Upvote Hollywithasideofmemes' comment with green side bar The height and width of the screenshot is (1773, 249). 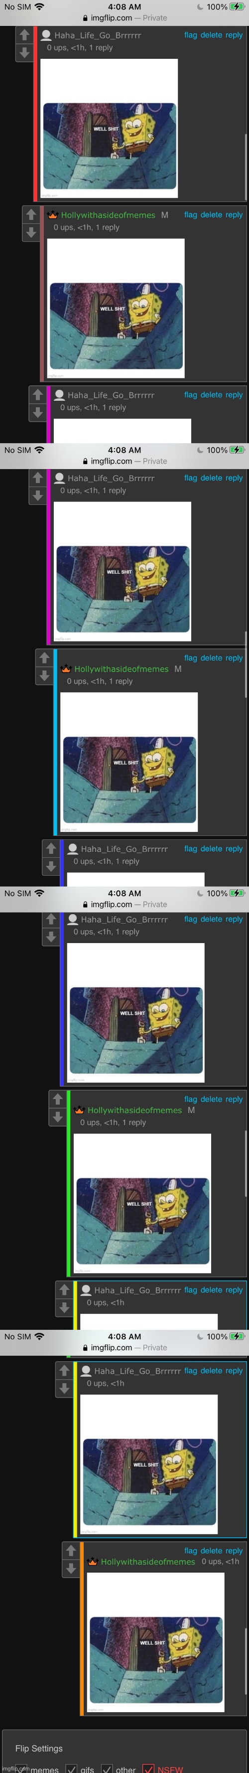[x=58, y=1099]
